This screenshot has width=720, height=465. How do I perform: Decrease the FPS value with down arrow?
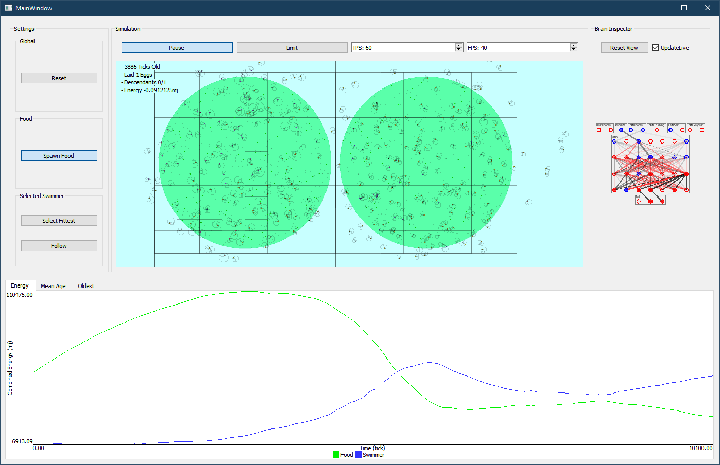click(574, 49)
